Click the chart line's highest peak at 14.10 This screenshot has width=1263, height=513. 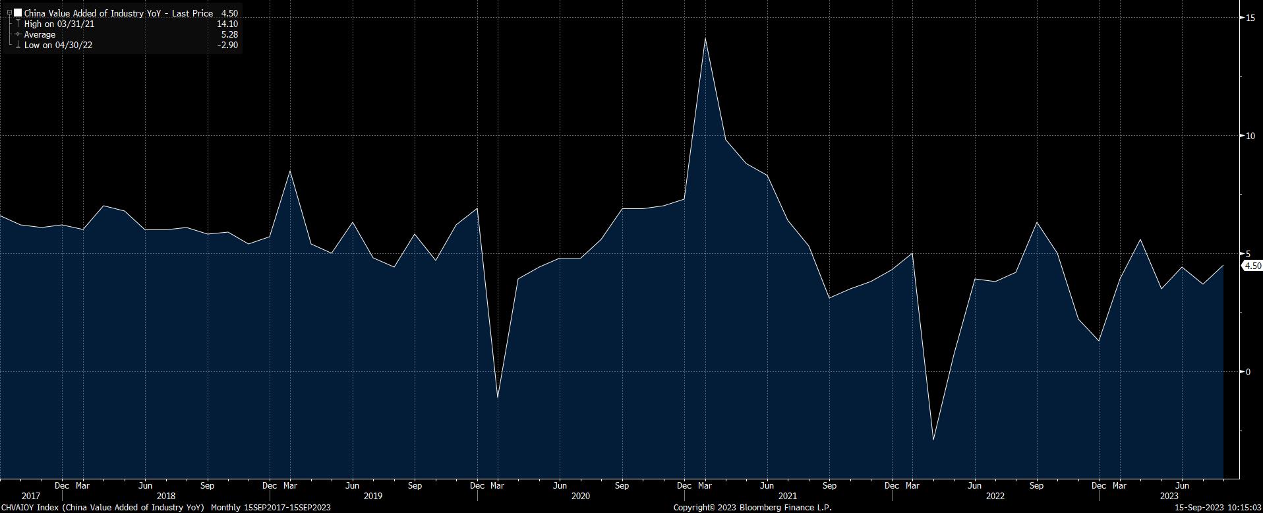pyautogui.click(x=705, y=39)
